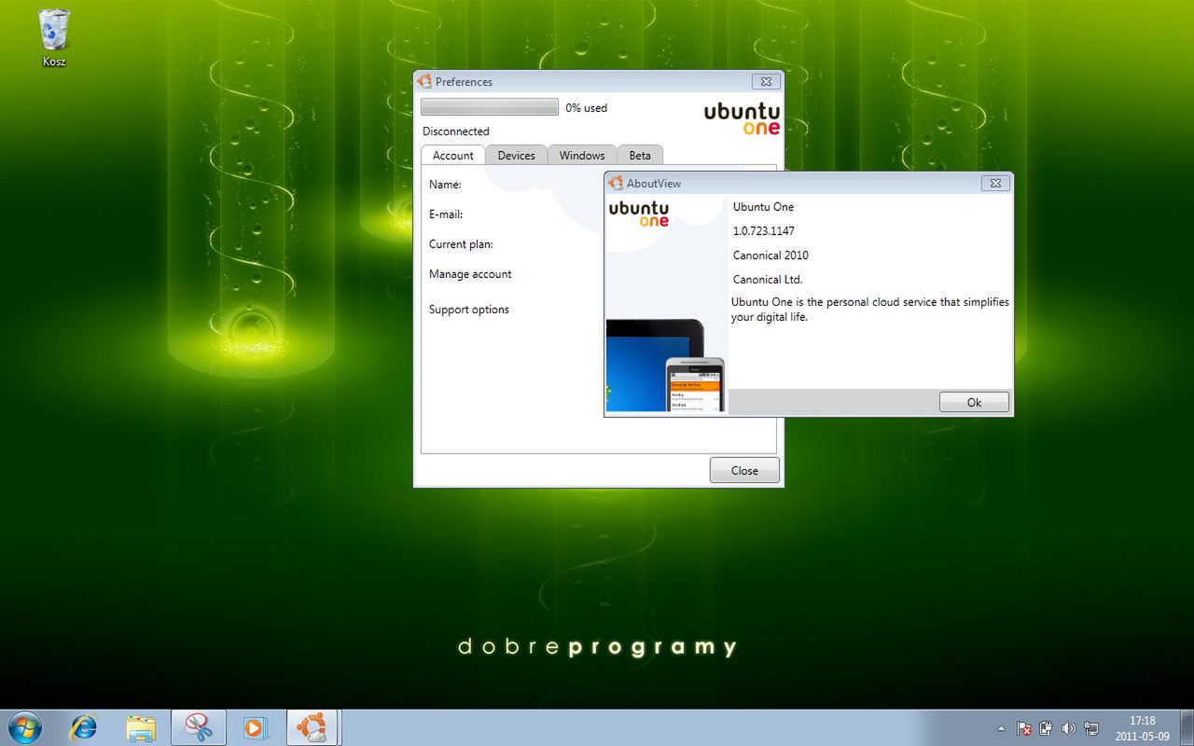
Task: Launch the media player from the taskbar
Action: 256,725
